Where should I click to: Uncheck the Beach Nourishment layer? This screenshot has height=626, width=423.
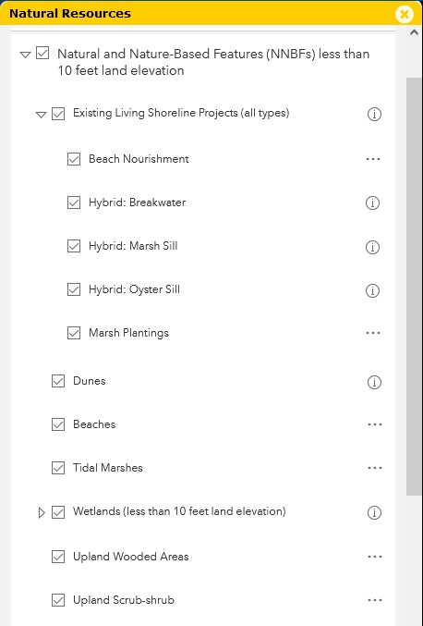point(74,159)
